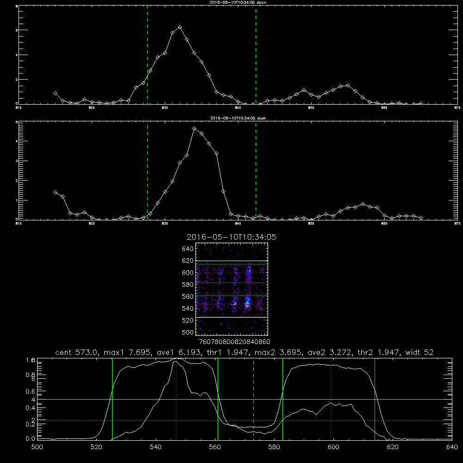The image size is (463, 463).
Task: Click the 0.6 label on bottom plot y-axis
Action: 31,391
